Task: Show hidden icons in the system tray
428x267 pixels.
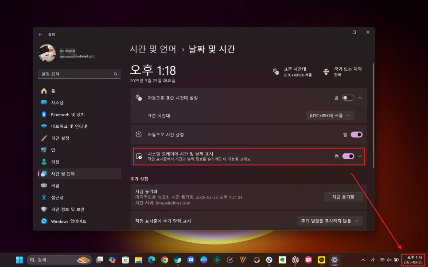Action: (x=363, y=260)
